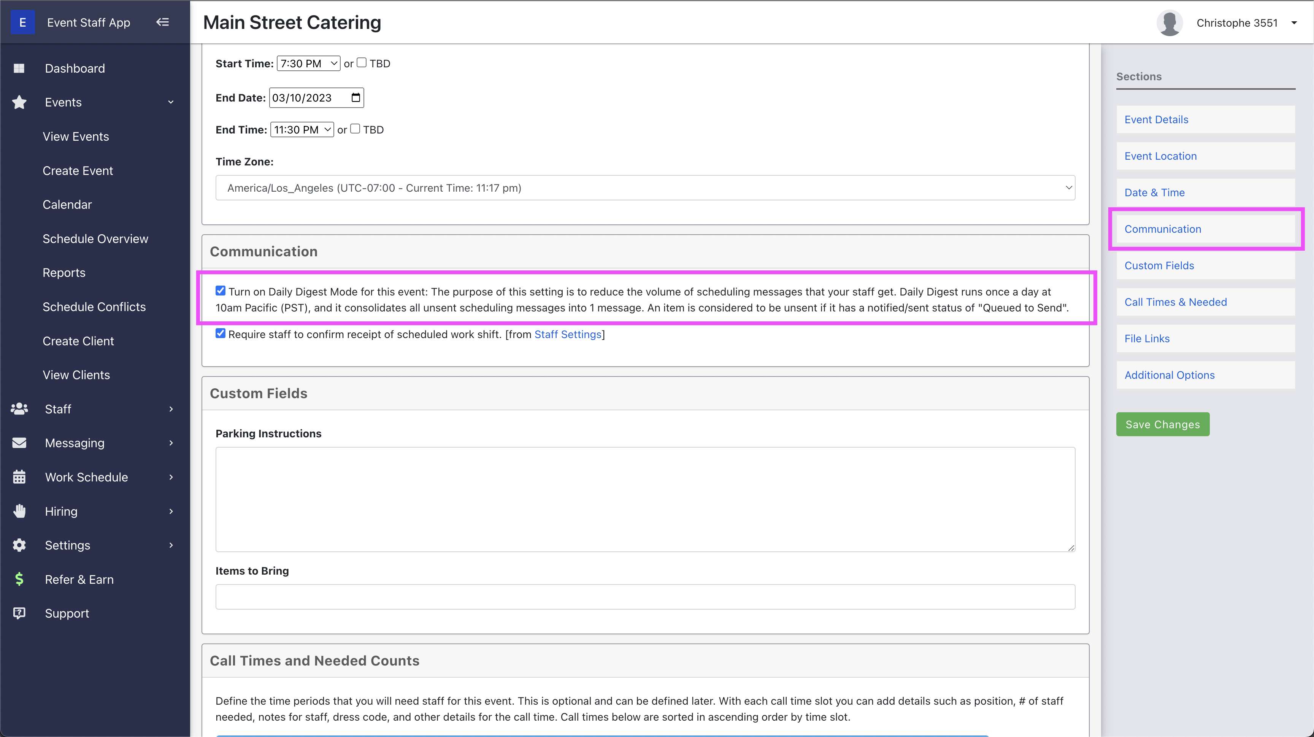Open Schedule Overview in sidebar

[95, 239]
